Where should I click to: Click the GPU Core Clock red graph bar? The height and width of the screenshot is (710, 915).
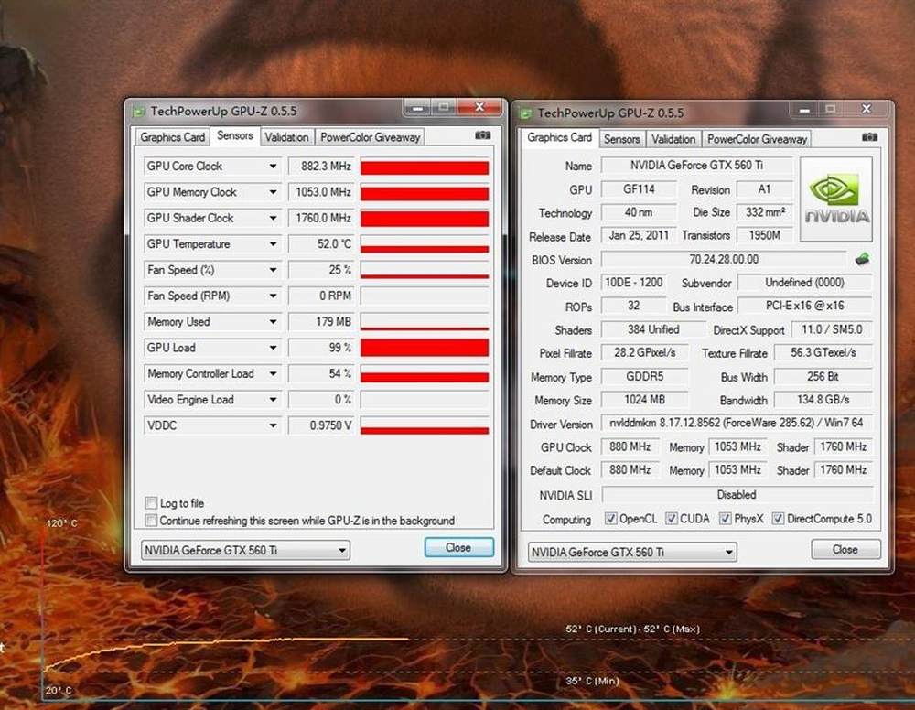click(x=425, y=167)
